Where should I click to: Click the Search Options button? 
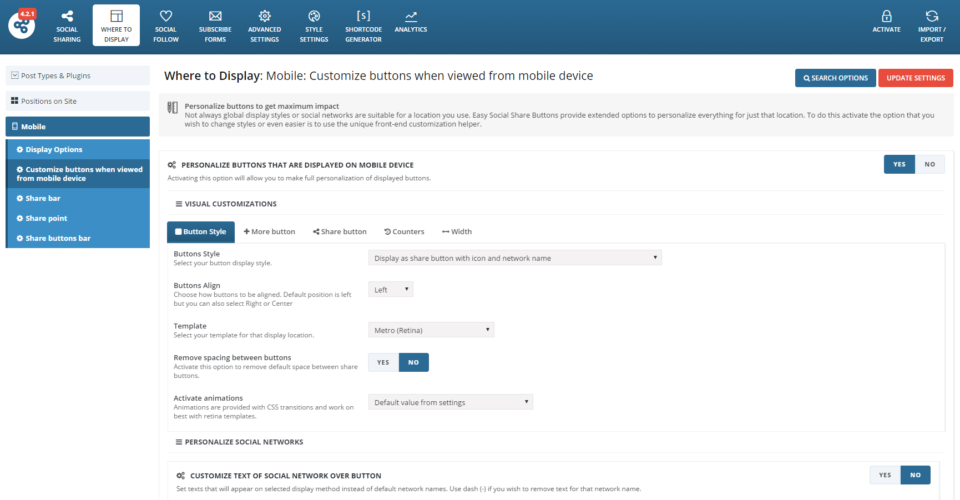pyautogui.click(x=835, y=78)
